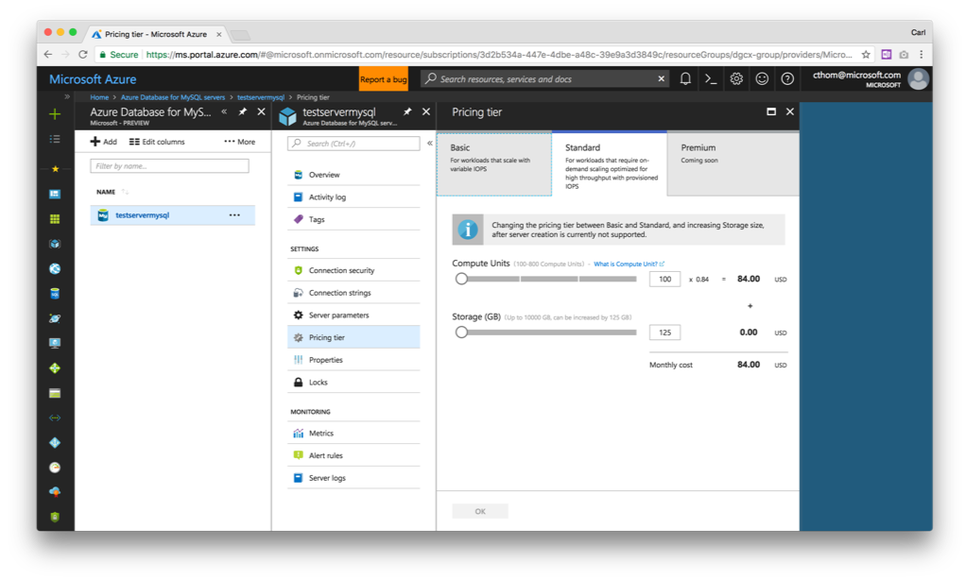
Task: Click the green plus New resource icon
Action: point(55,114)
